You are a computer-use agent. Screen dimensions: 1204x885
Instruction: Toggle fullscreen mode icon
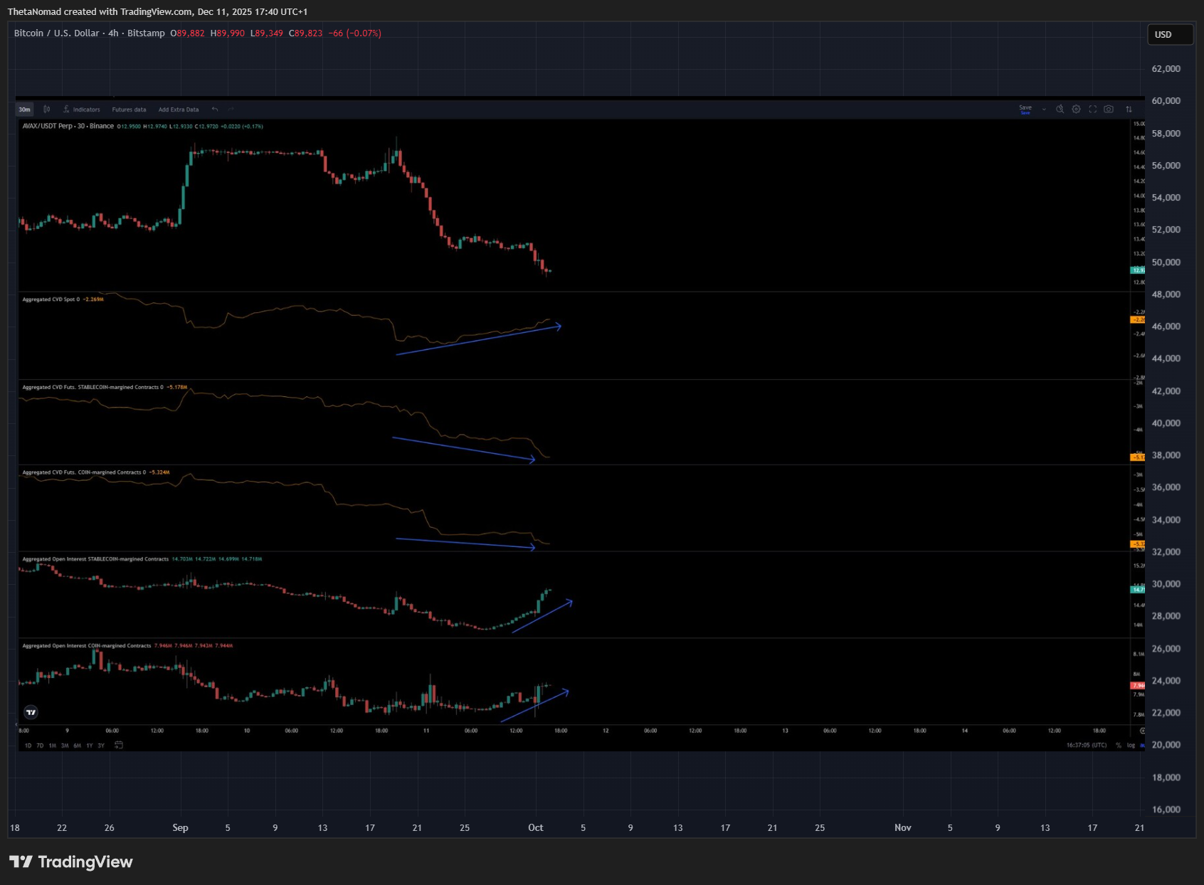(x=1092, y=109)
